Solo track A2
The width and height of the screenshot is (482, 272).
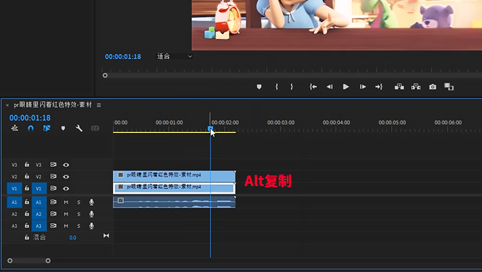78,215
